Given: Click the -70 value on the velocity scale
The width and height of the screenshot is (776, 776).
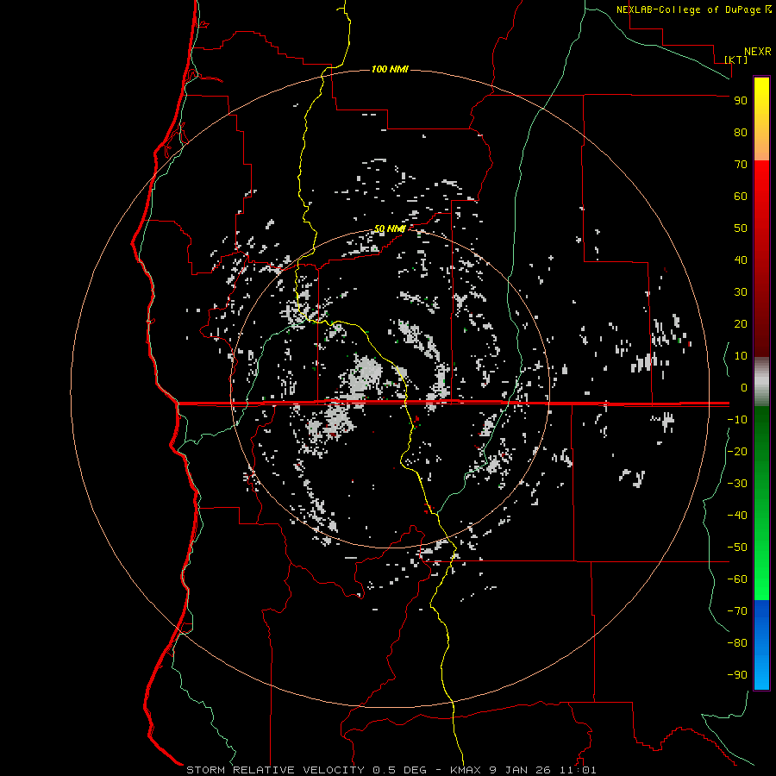Looking at the screenshot, I should tap(737, 611).
